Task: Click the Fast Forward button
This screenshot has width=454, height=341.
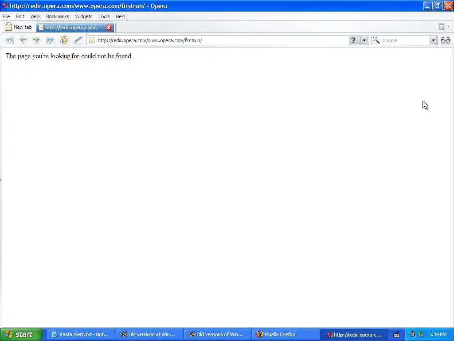Action: coord(50,40)
